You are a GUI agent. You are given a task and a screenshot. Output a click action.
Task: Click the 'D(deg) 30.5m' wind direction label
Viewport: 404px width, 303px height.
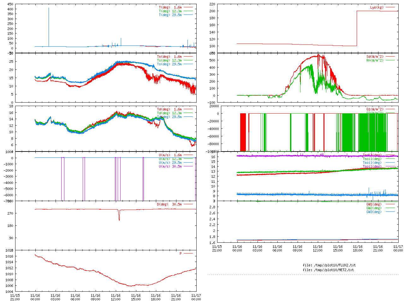(169, 205)
